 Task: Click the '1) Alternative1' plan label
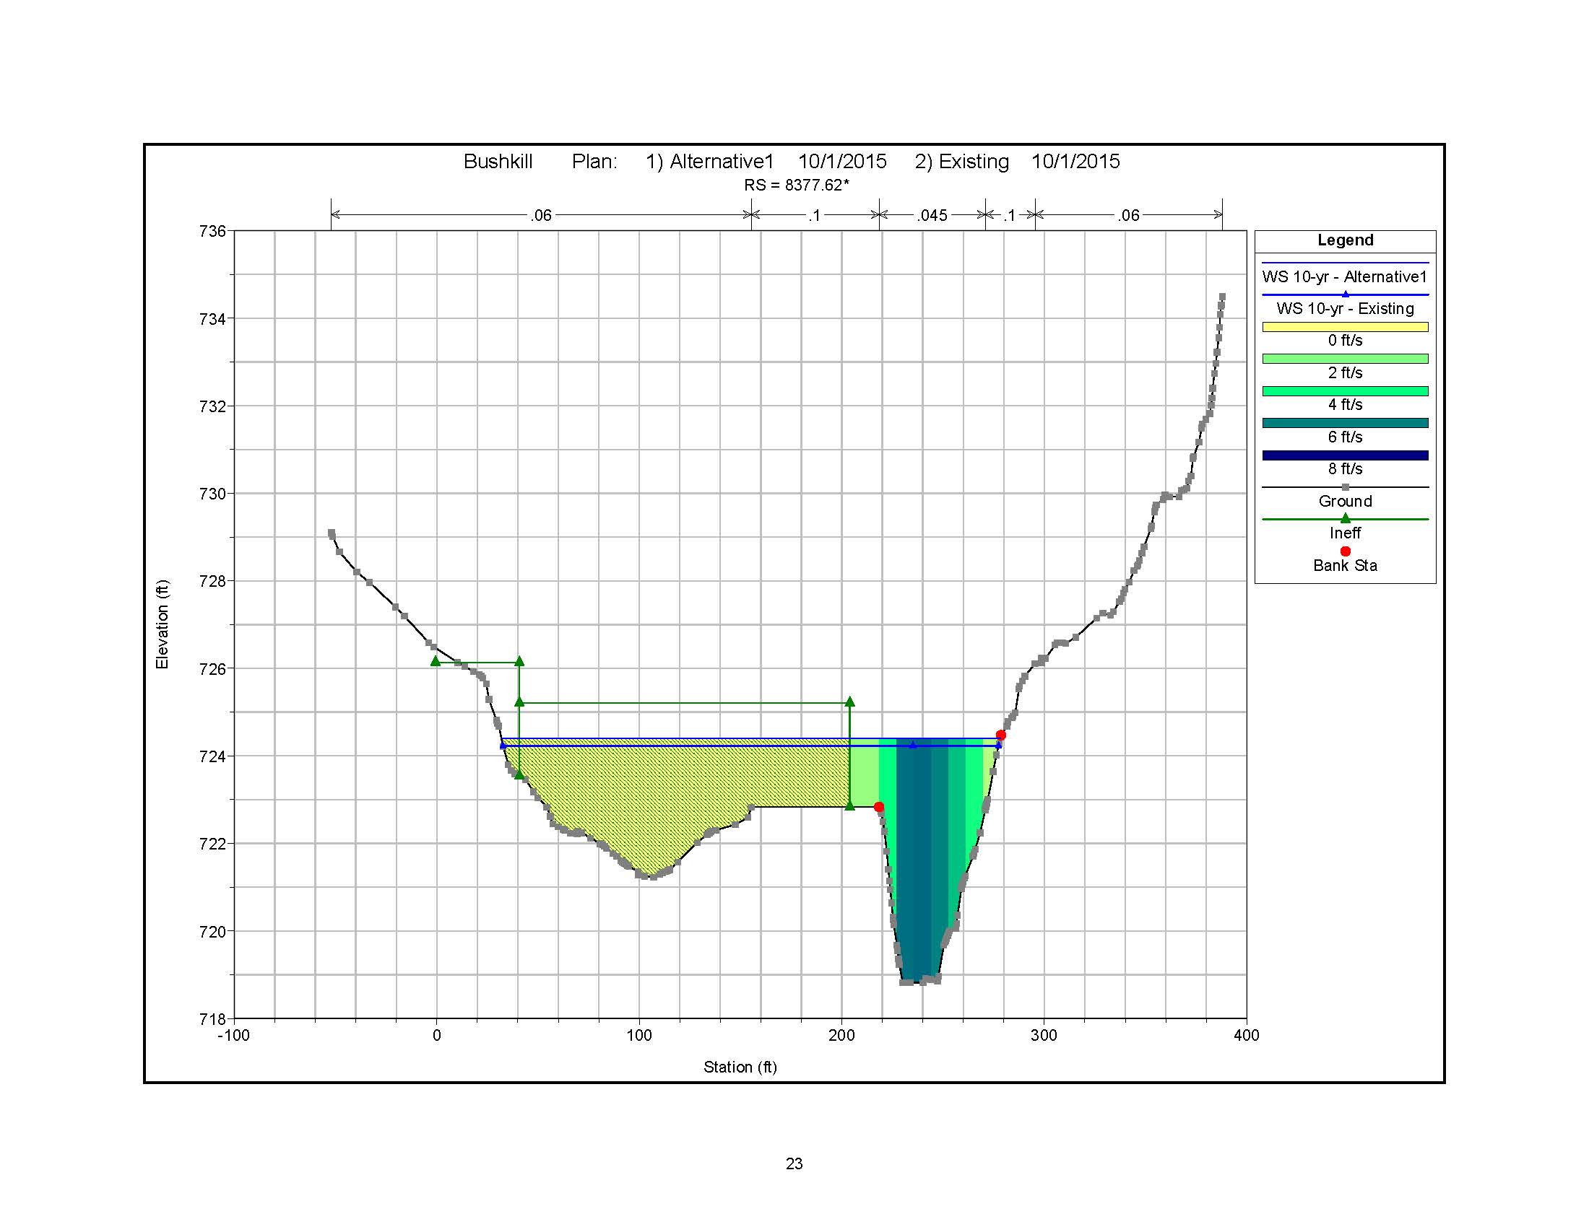[x=709, y=162]
